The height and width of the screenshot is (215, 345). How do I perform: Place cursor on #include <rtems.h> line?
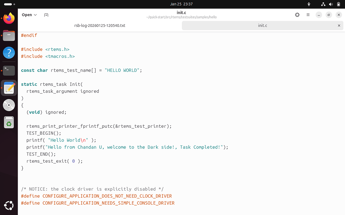45,49
